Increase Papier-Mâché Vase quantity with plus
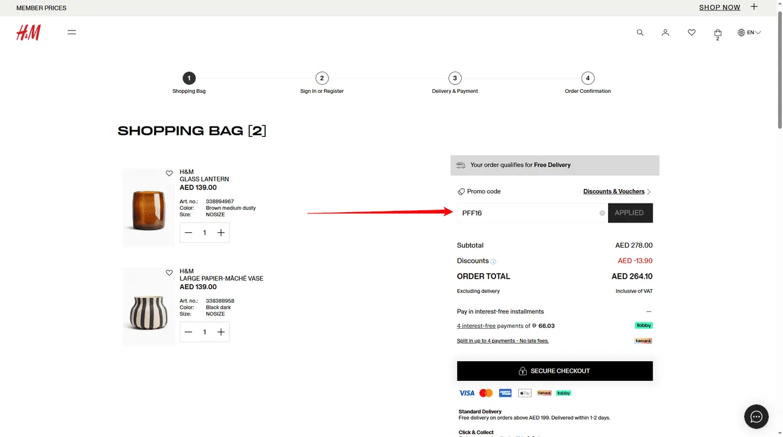 (x=221, y=332)
